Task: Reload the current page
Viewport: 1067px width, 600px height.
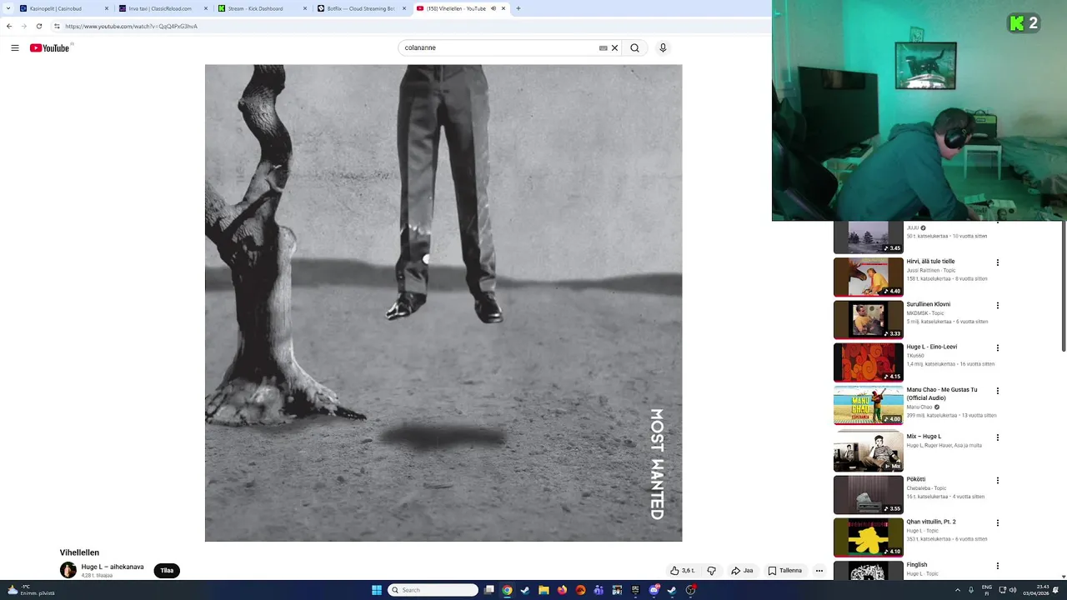Action: [38, 26]
